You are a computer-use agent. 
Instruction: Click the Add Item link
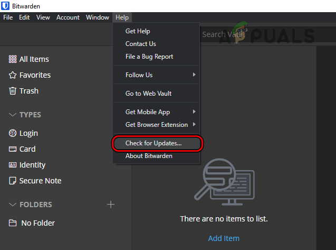tap(224, 238)
